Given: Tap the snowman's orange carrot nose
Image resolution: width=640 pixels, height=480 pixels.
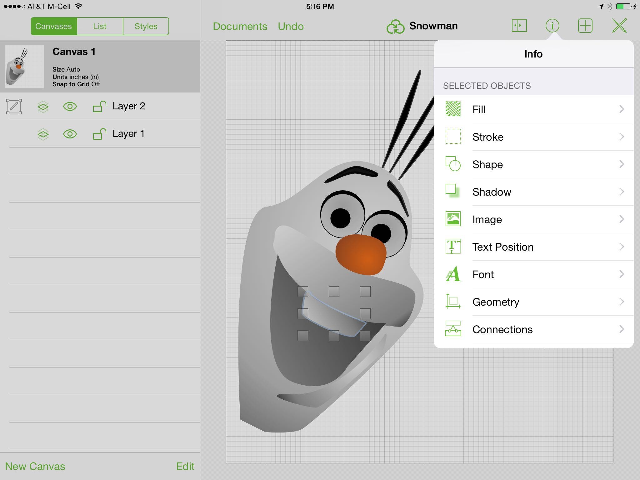Looking at the screenshot, I should tap(361, 255).
